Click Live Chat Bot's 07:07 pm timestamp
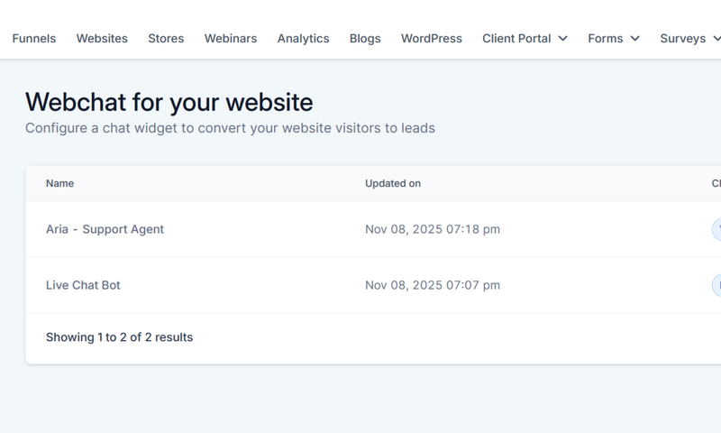721x433 pixels. 432,285
